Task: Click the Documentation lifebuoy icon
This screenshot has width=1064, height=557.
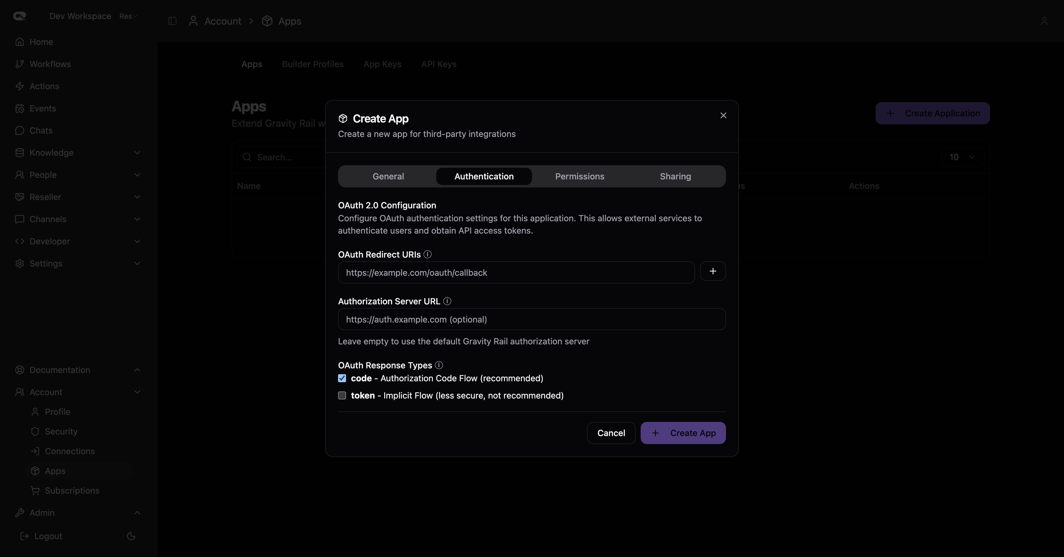Action: pos(19,370)
